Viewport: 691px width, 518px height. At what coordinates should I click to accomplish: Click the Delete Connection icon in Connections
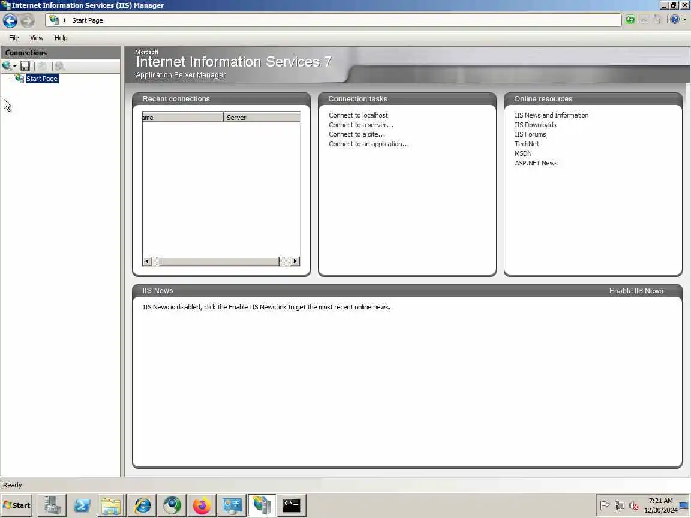coord(59,66)
